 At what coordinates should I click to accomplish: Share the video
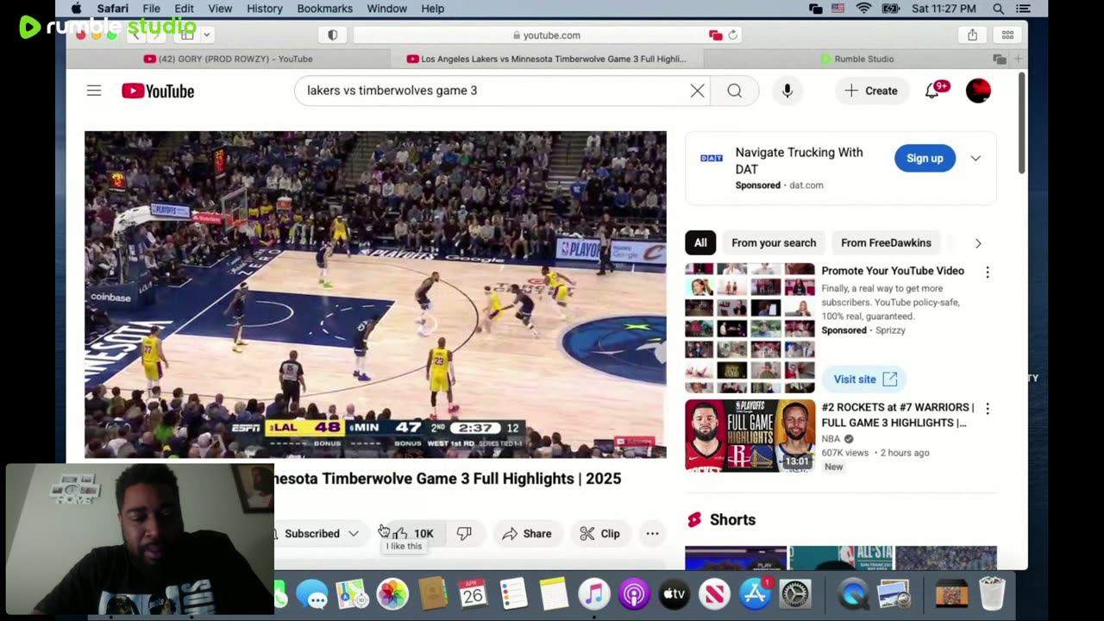click(526, 534)
